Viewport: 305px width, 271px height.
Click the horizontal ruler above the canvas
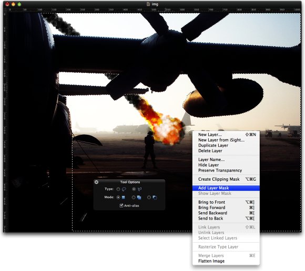point(155,10)
